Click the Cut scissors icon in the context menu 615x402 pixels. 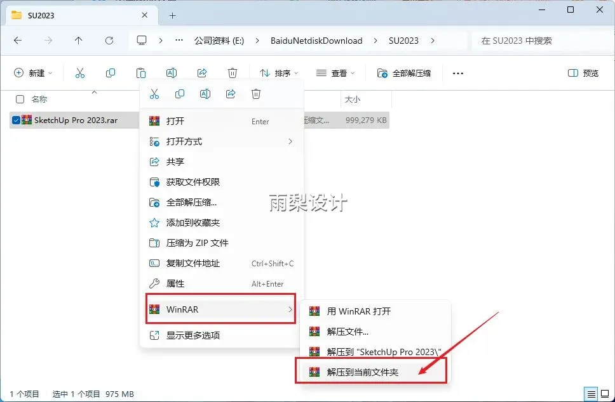pos(154,94)
